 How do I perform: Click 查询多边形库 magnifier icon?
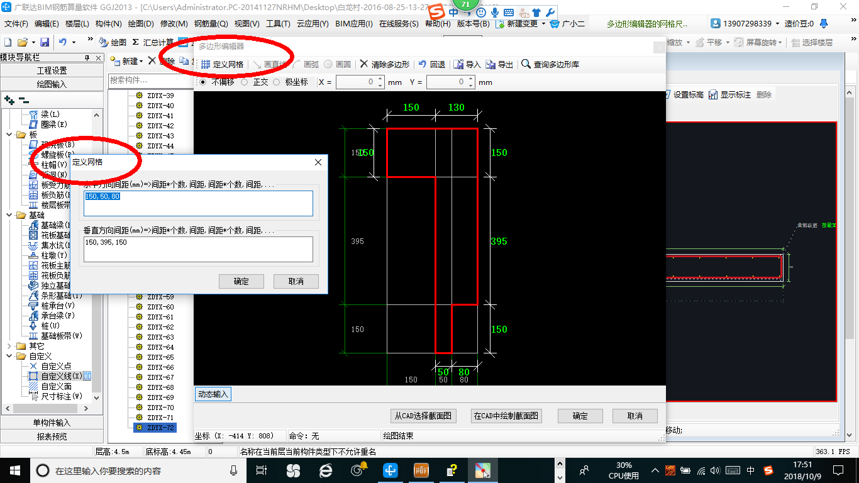pos(526,64)
